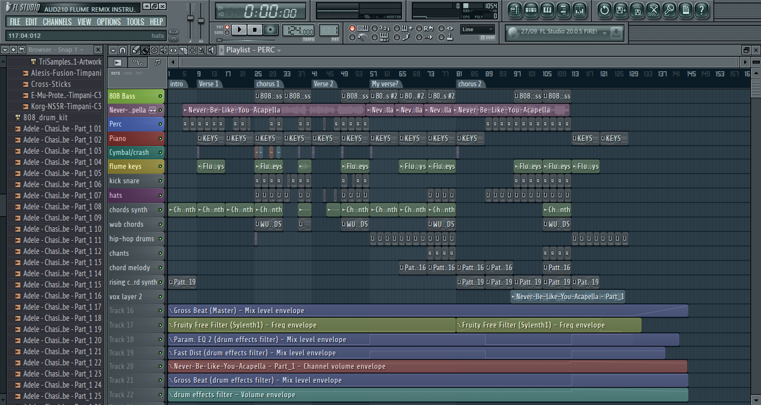Toggle mute on the Piano track
The width and height of the screenshot is (761, 405).
(161, 139)
